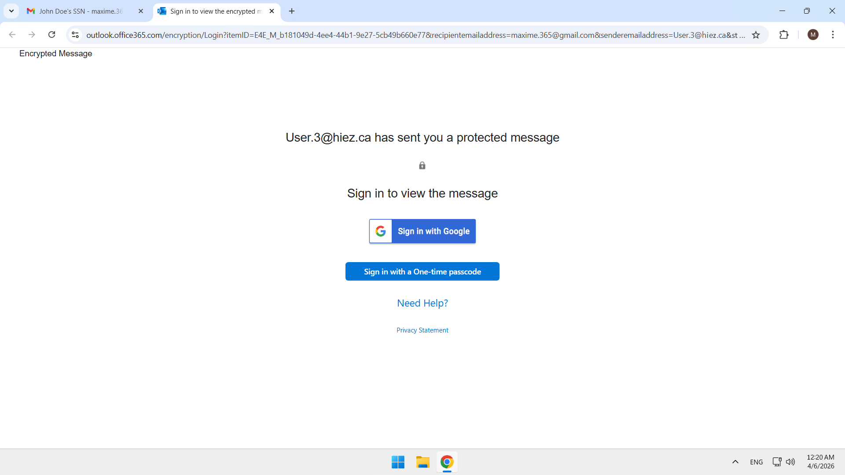The height and width of the screenshot is (475, 845).
Task: Click Sign in with Google button
Action: [x=422, y=231]
